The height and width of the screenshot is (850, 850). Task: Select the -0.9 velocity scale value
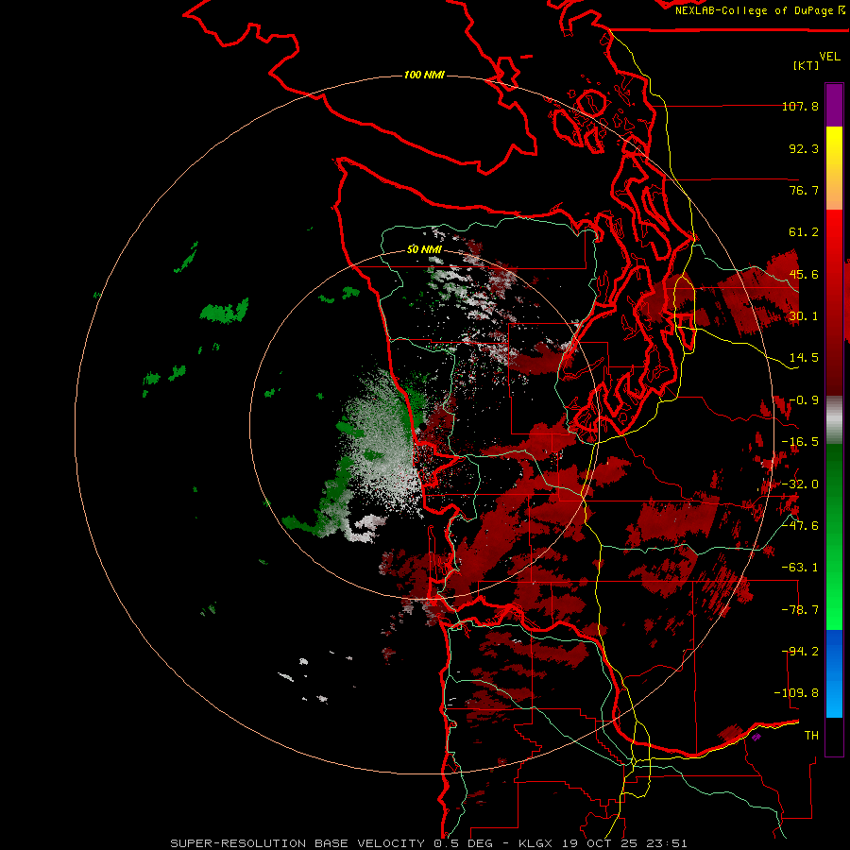click(804, 400)
